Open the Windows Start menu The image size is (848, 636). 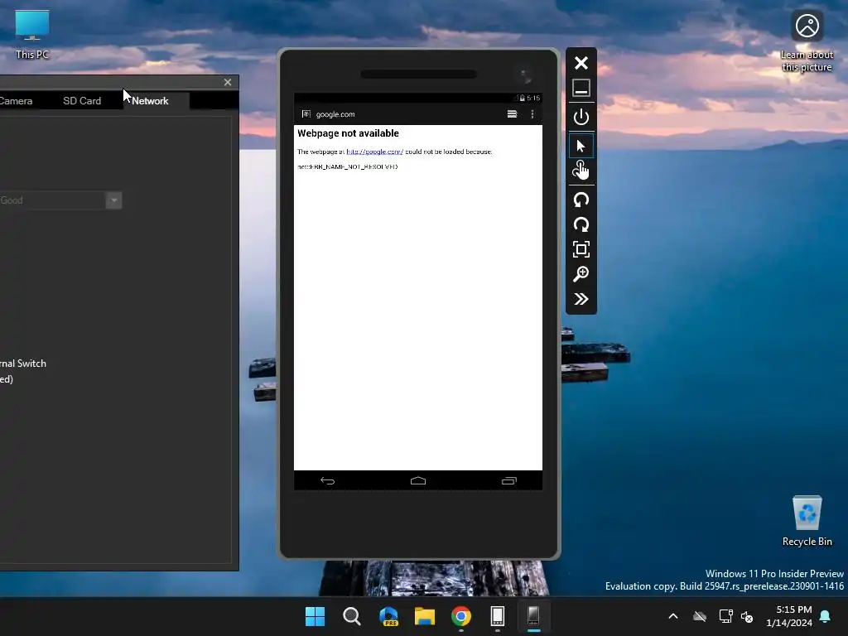[315, 616]
